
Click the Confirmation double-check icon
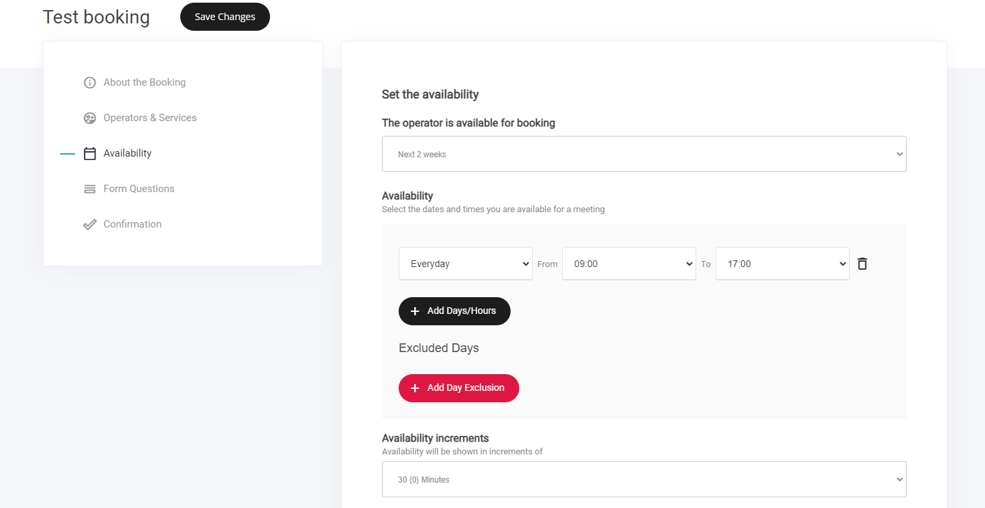90,224
